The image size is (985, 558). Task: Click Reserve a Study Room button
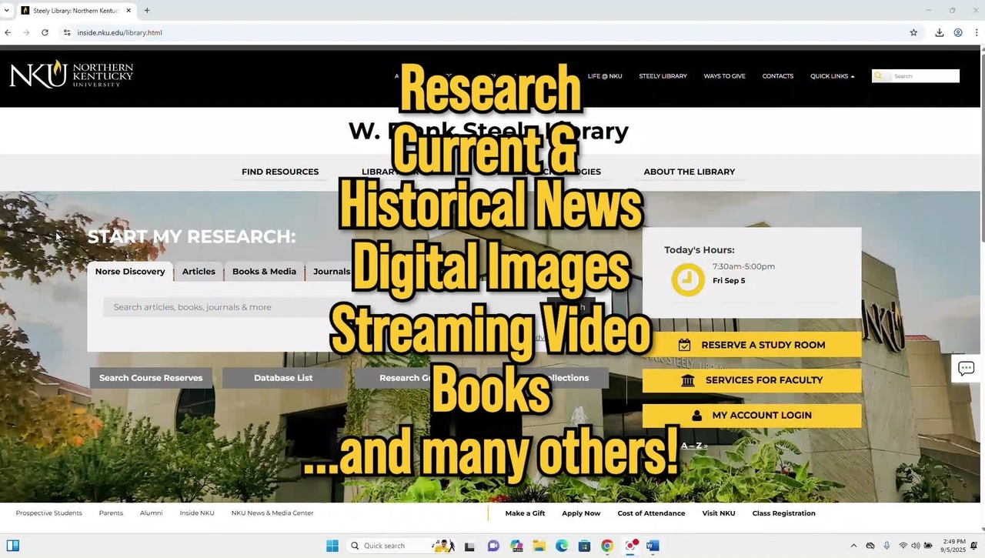(x=752, y=345)
